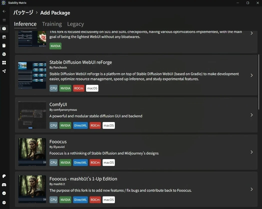
Task: Click the Stability Matrix logo in title bar
Action: [4, 3]
